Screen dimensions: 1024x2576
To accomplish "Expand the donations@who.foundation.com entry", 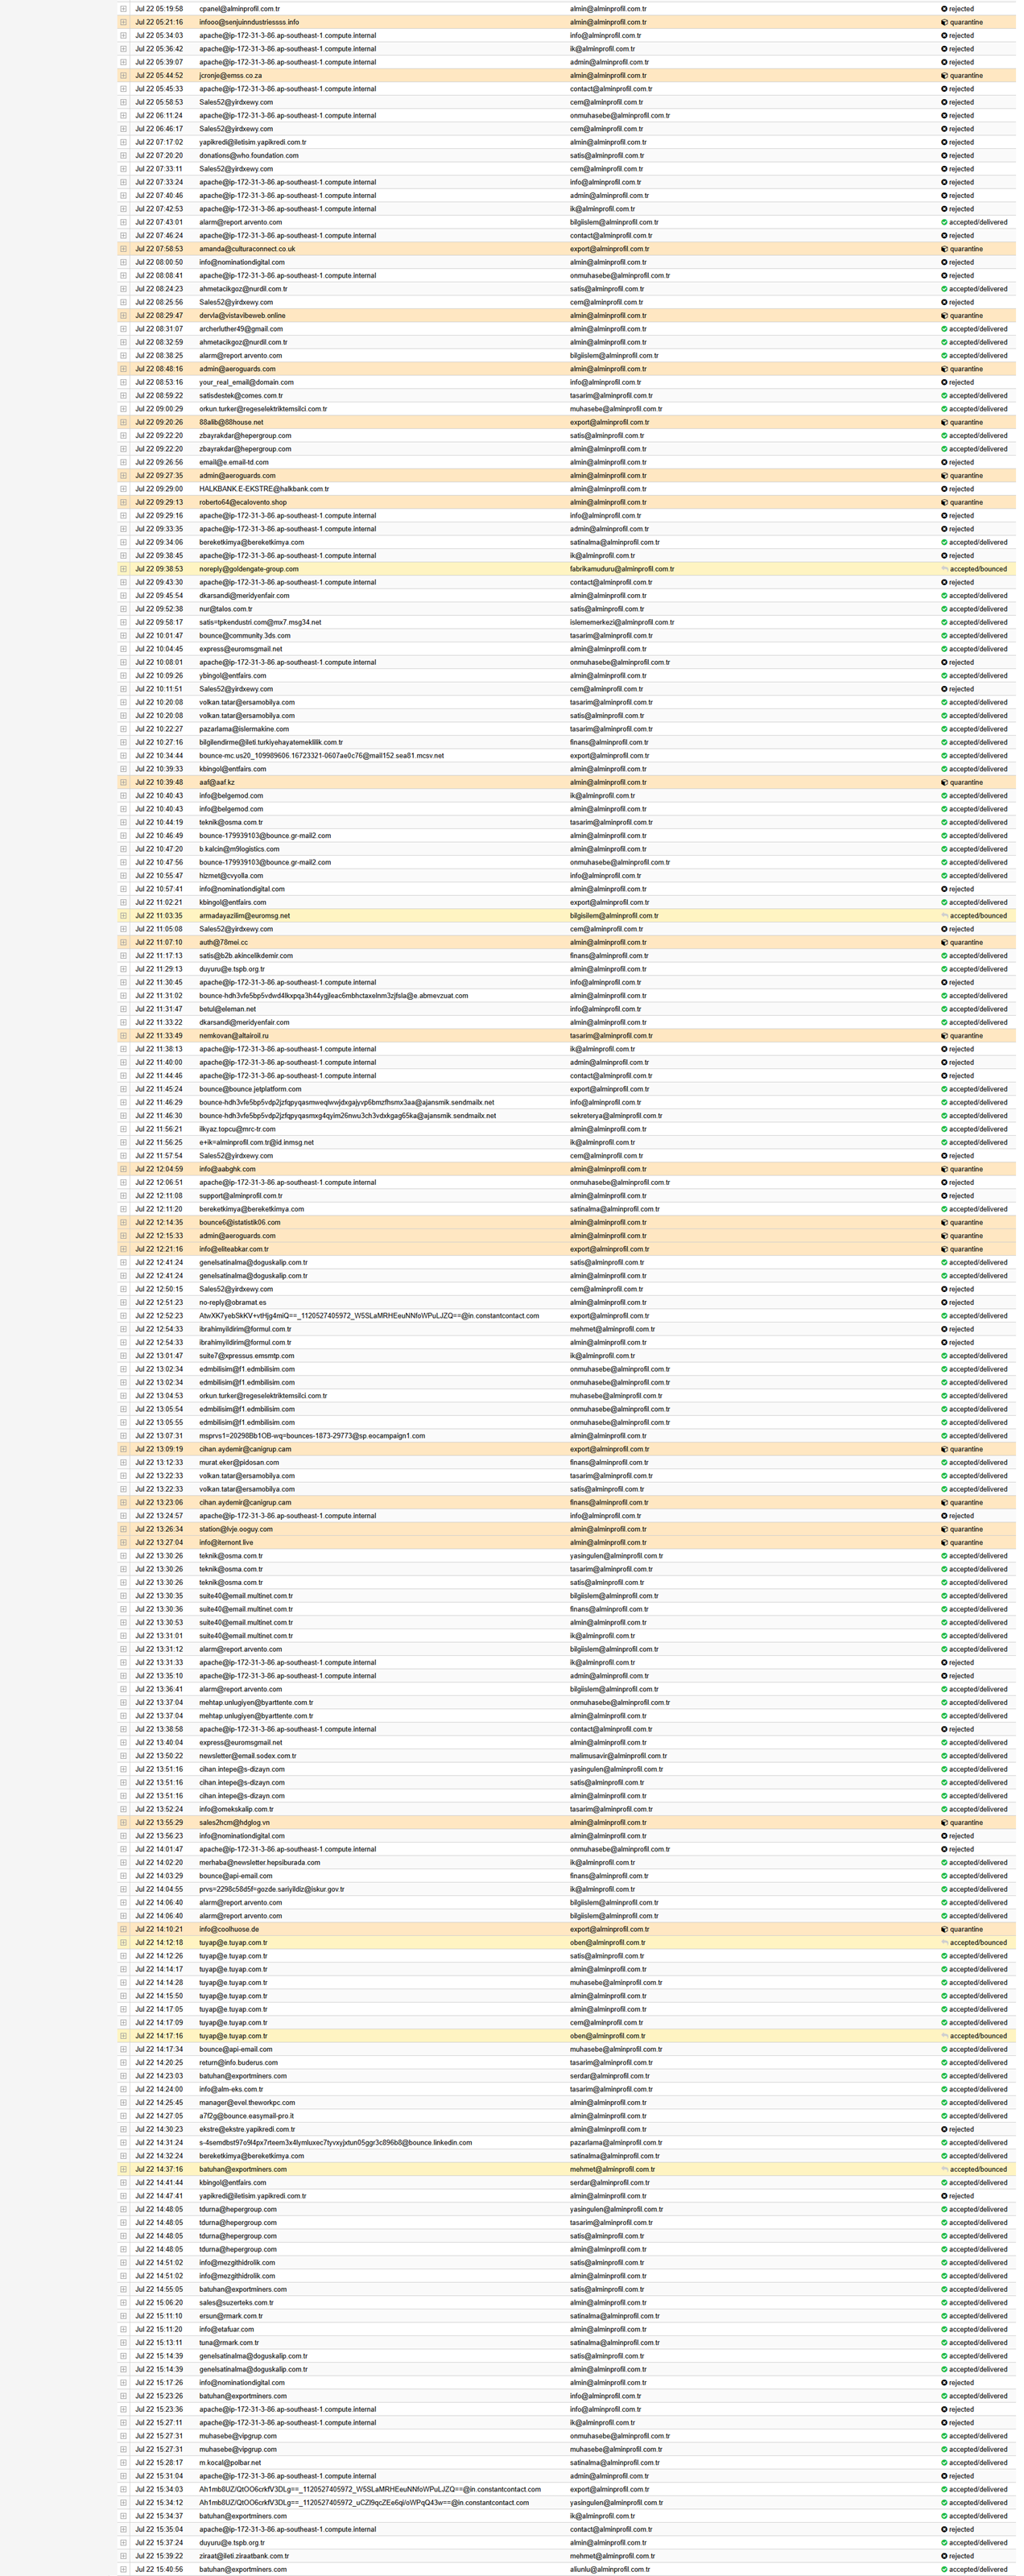I will point(124,156).
